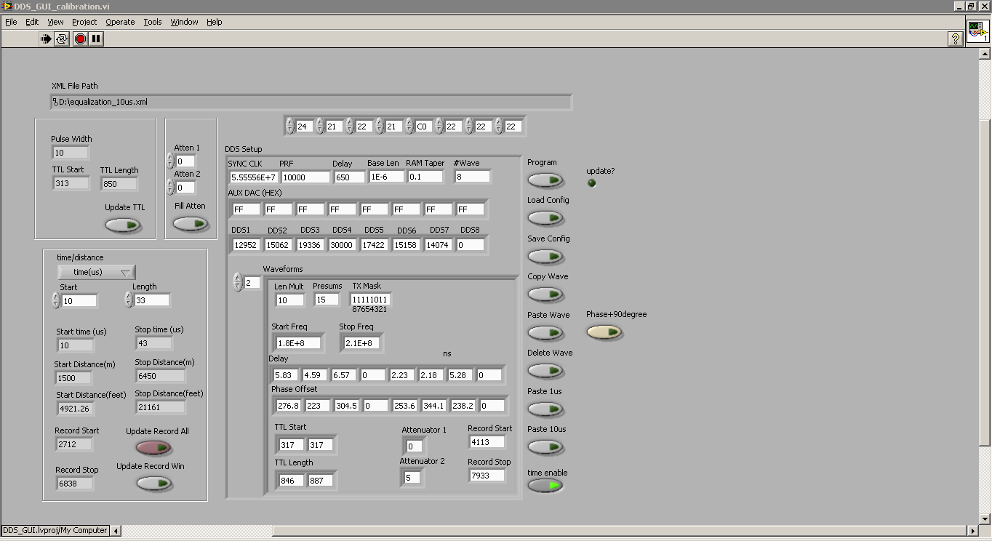Open the context help question mark icon
992x541 pixels.
click(956, 39)
